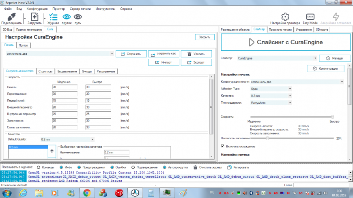The width and height of the screenshot is (353, 198).
Task: Toggle Автопрокрутка option
Action: 165,168
